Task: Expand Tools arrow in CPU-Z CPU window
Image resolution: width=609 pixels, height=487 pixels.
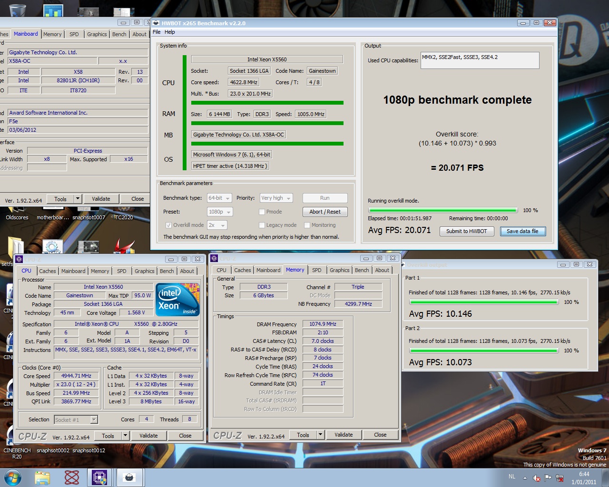Action: coord(126,436)
